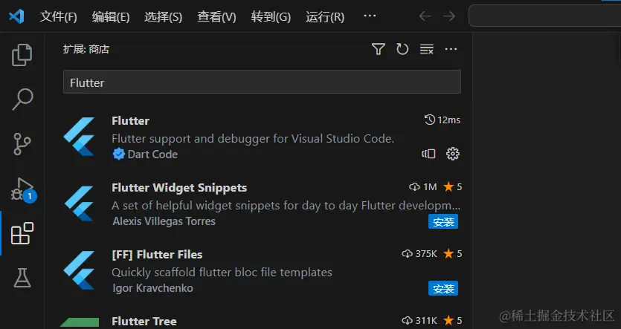This screenshot has width=621, height=329.
Task: Click the [FF] Flutter Files extension logo
Action: (x=80, y=270)
